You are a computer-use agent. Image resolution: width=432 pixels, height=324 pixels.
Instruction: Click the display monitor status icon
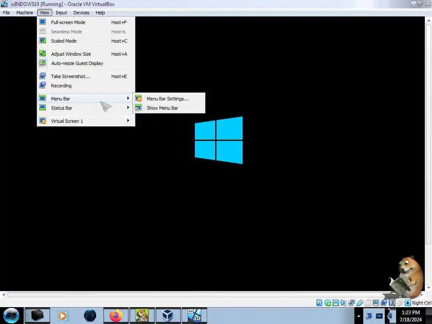(375, 303)
